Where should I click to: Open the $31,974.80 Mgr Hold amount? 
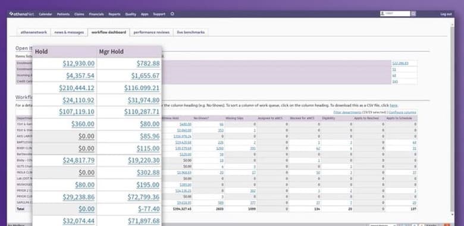click(144, 100)
